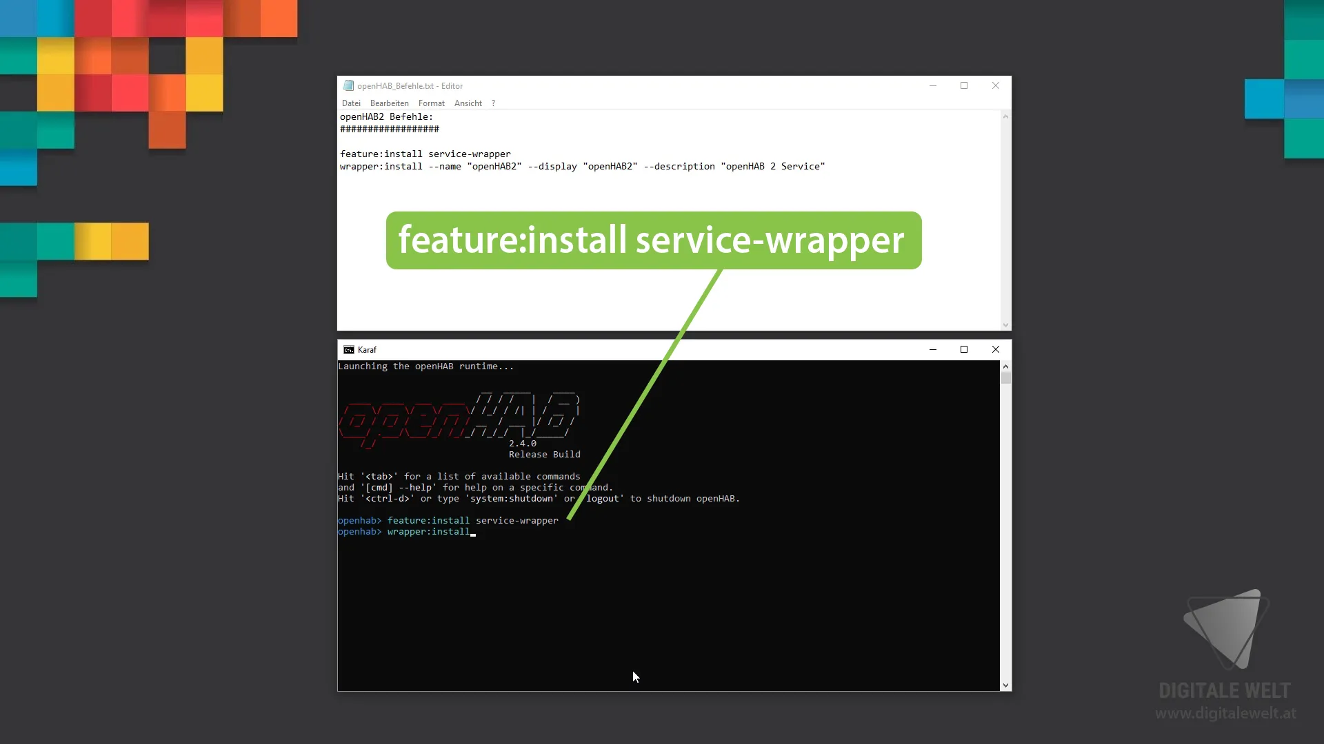Click the Notepad icon in Editor title bar

(x=348, y=85)
